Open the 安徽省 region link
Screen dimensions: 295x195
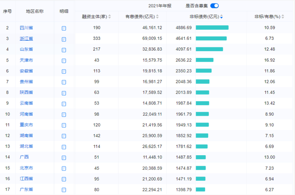pos(26,71)
